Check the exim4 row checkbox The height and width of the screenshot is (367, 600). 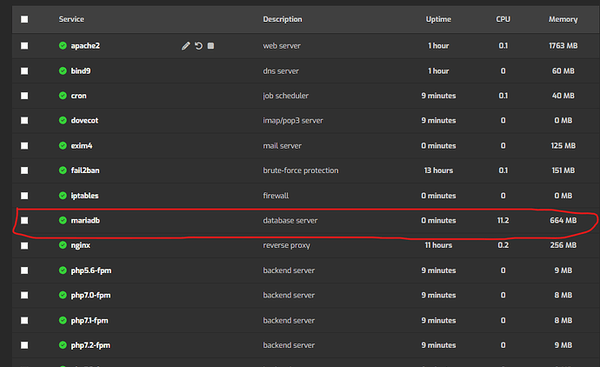point(24,146)
